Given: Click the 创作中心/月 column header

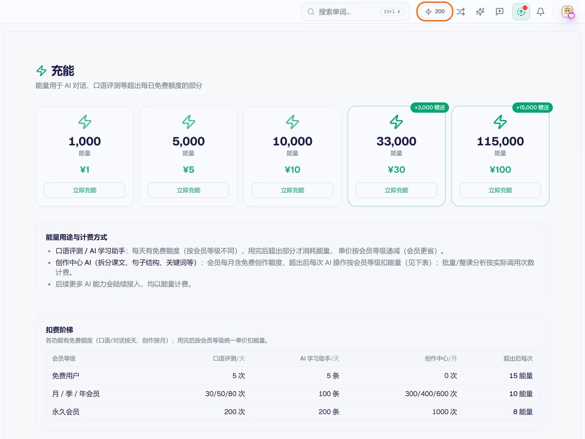Looking at the screenshot, I should point(441,359).
